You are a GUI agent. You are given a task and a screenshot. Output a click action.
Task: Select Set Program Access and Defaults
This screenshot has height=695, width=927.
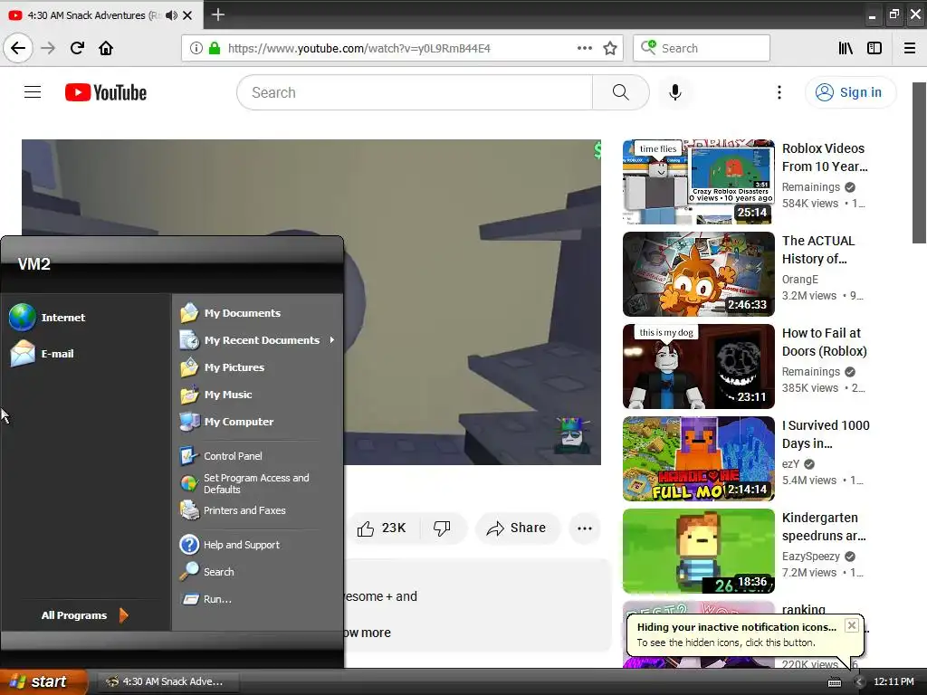pyautogui.click(x=258, y=483)
